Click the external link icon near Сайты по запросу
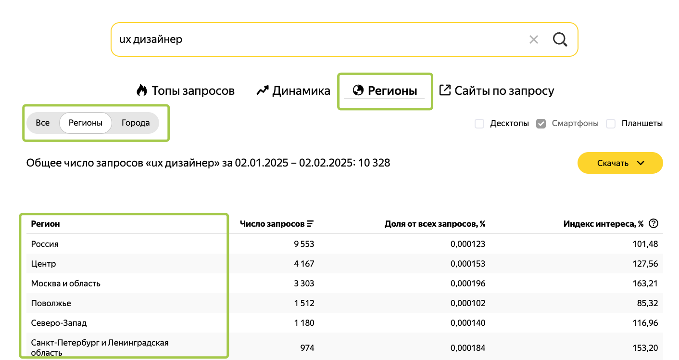 (x=446, y=90)
